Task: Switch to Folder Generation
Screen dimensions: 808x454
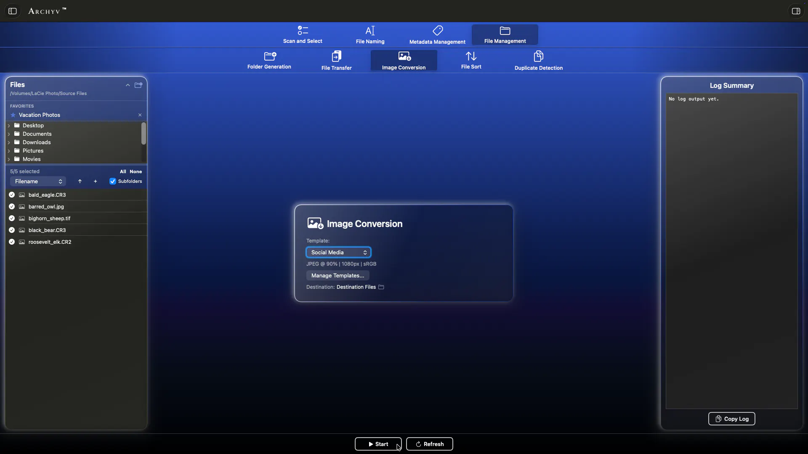Action: pyautogui.click(x=269, y=61)
